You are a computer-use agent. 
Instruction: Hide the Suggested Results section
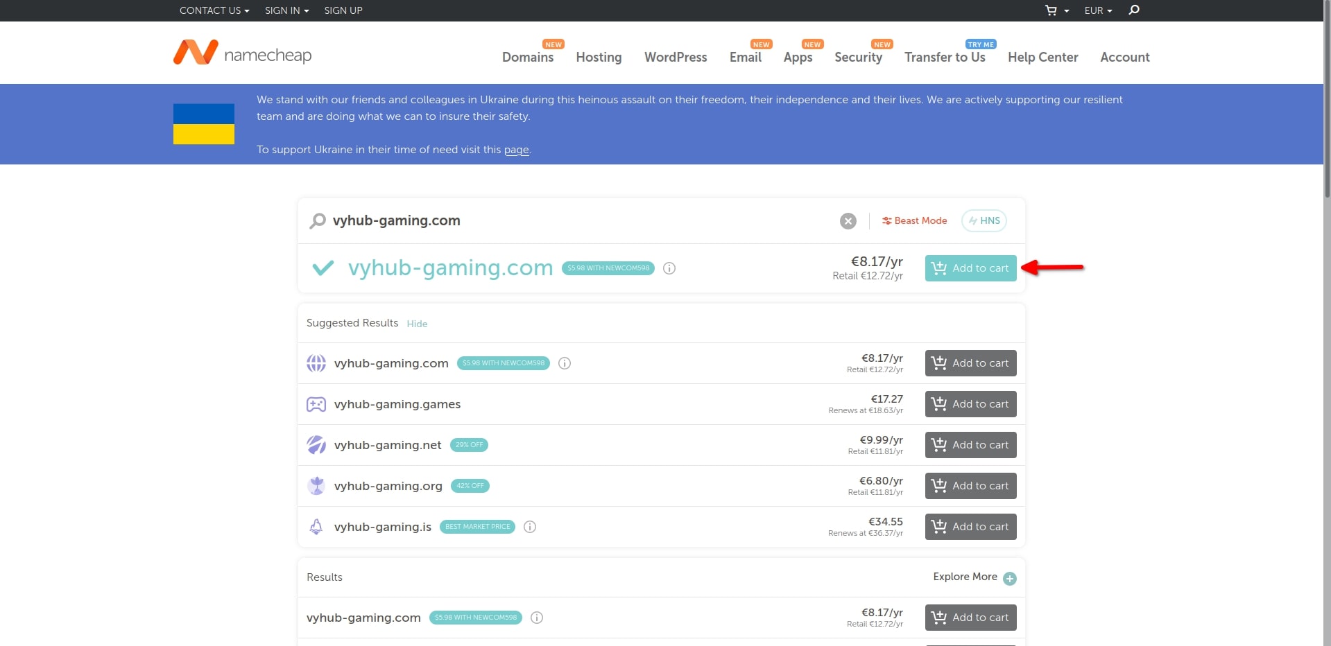(x=417, y=324)
